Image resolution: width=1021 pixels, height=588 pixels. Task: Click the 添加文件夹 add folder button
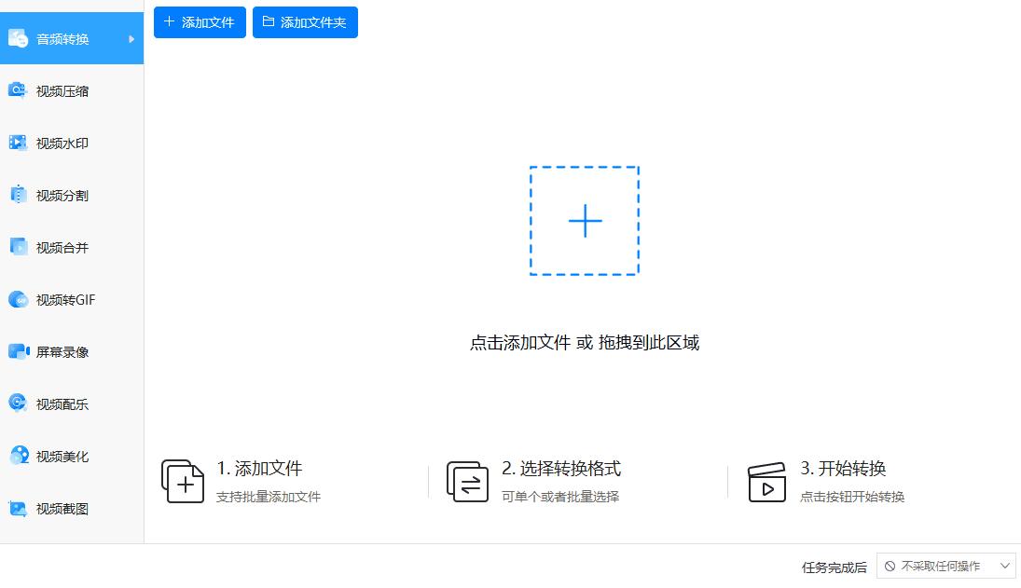click(x=305, y=22)
